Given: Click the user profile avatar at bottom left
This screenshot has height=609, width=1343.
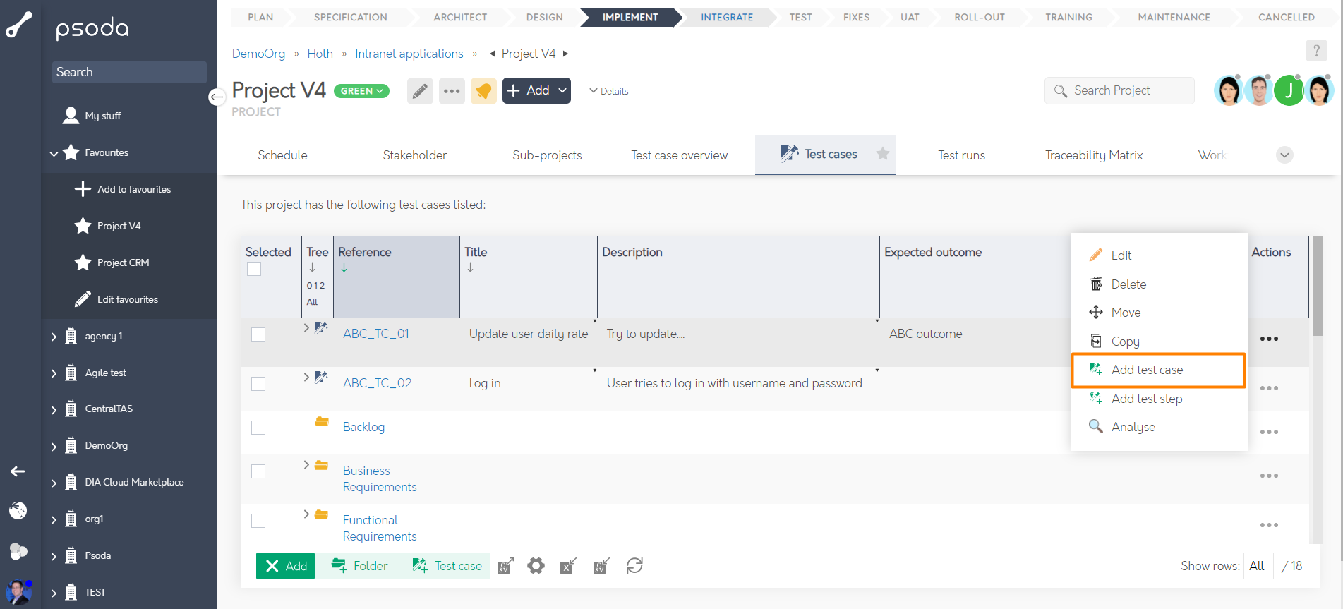Looking at the screenshot, I should 18,592.
